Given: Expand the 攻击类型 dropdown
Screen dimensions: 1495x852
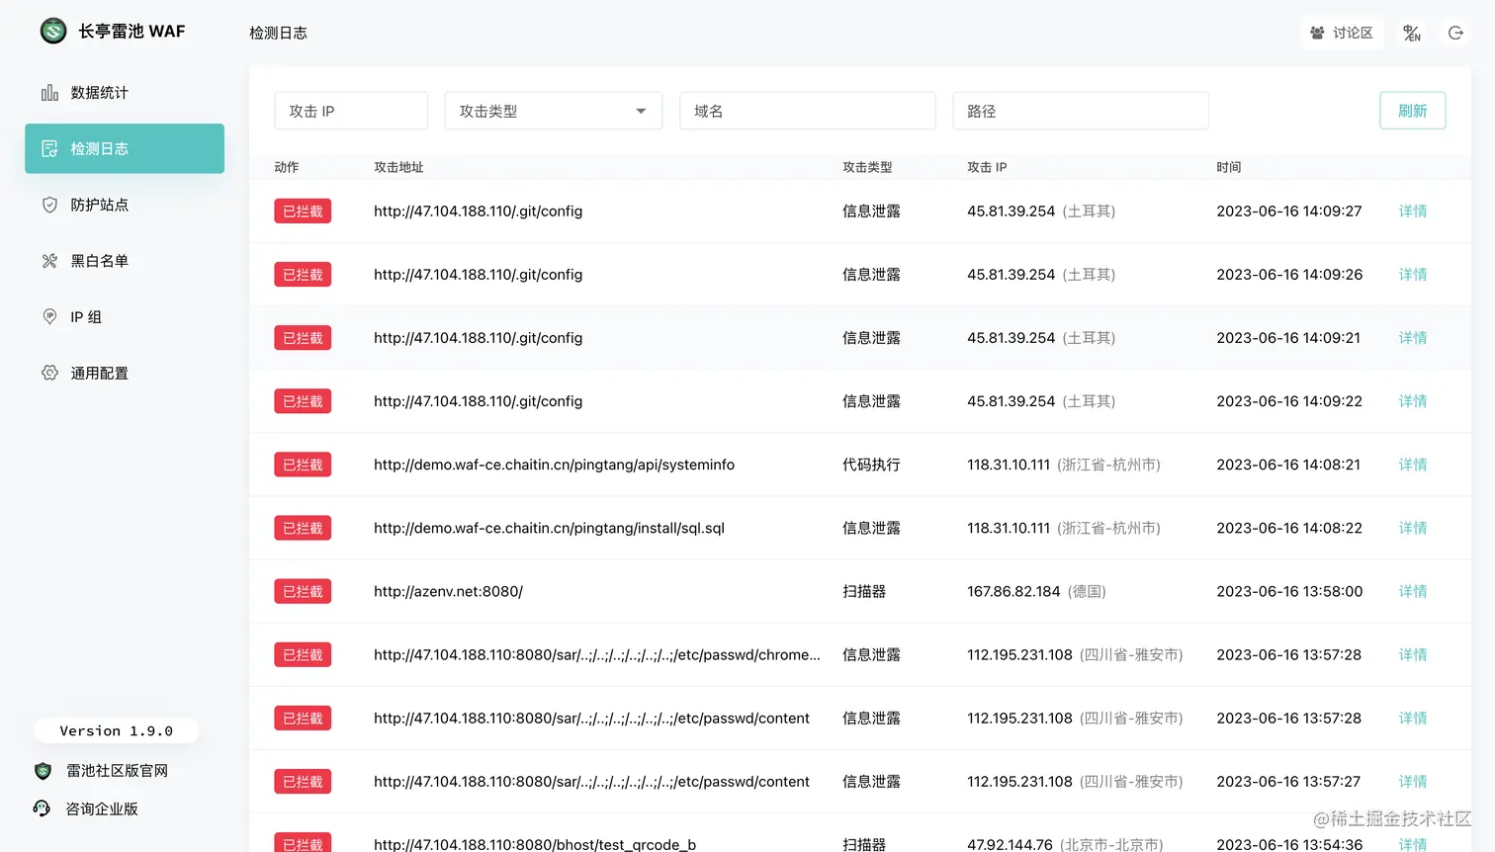Looking at the screenshot, I should 554,111.
